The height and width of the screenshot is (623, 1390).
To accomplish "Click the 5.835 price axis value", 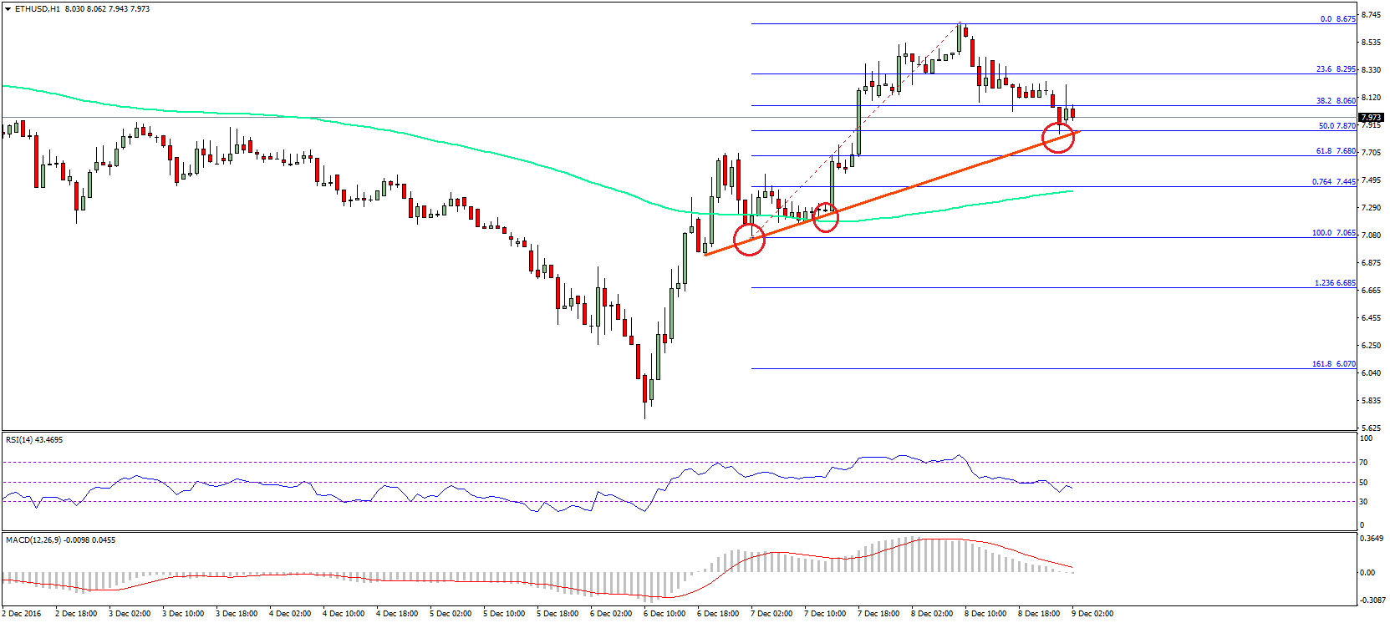I will pos(1371,401).
